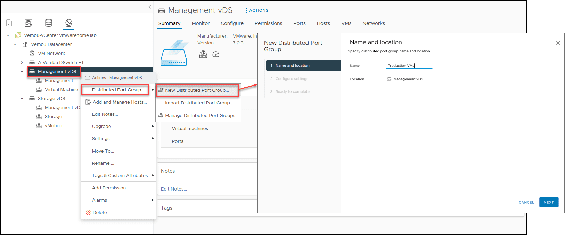Collapse the Management vDS tree node
The height and width of the screenshot is (235, 565).
22,71
